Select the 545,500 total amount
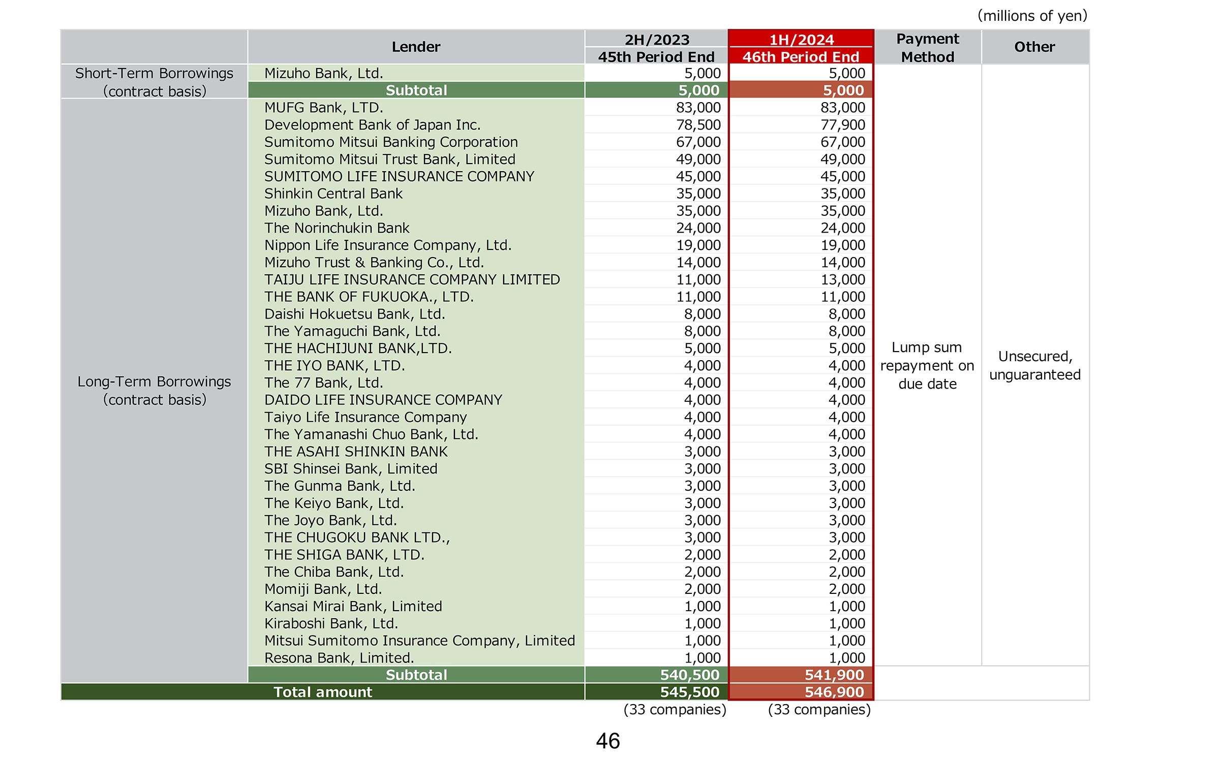The height and width of the screenshot is (759, 1220). click(x=690, y=692)
